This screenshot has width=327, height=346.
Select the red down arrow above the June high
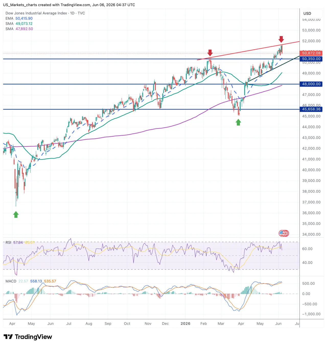click(281, 39)
